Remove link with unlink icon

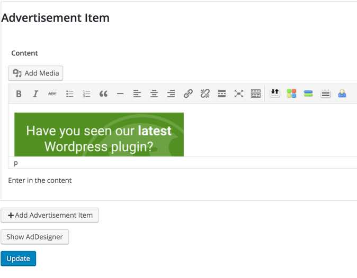tap(205, 94)
